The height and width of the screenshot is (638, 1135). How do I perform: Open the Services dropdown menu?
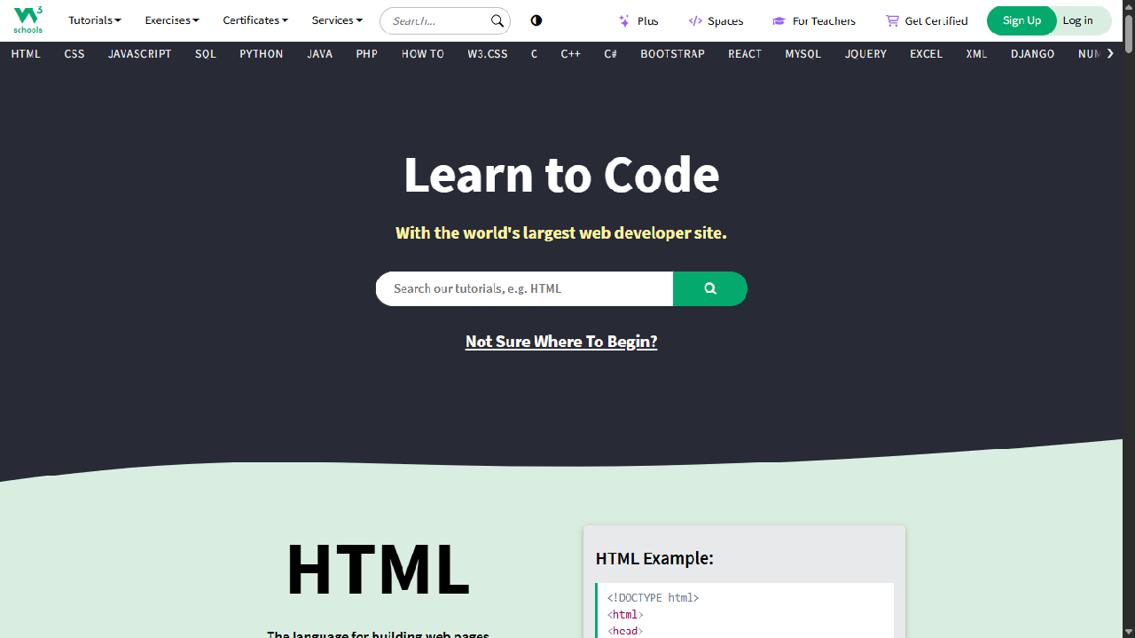click(x=337, y=20)
